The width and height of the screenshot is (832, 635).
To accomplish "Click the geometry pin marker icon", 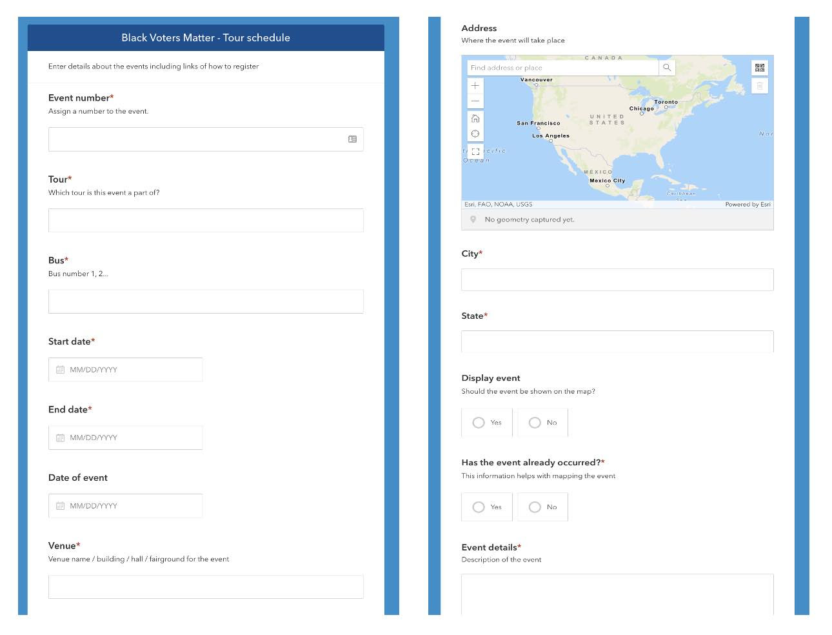I will (473, 219).
